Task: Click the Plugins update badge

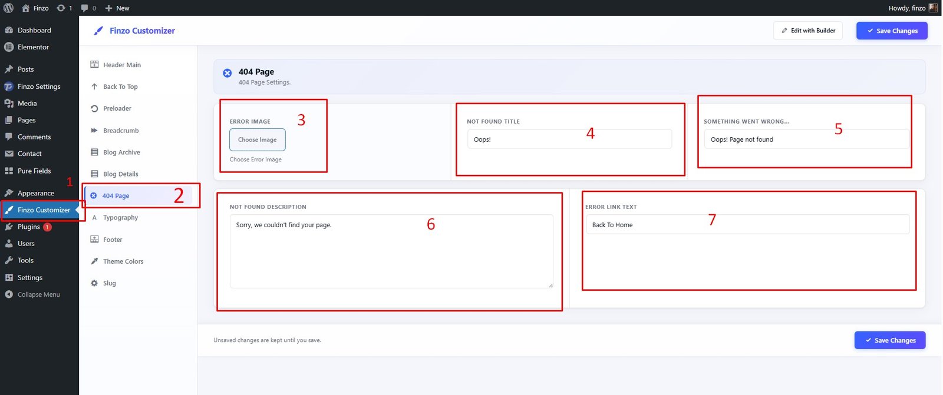Action: (x=48, y=227)
